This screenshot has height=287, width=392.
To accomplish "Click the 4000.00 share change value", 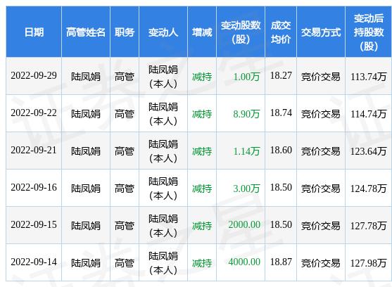I will (244, 262).
